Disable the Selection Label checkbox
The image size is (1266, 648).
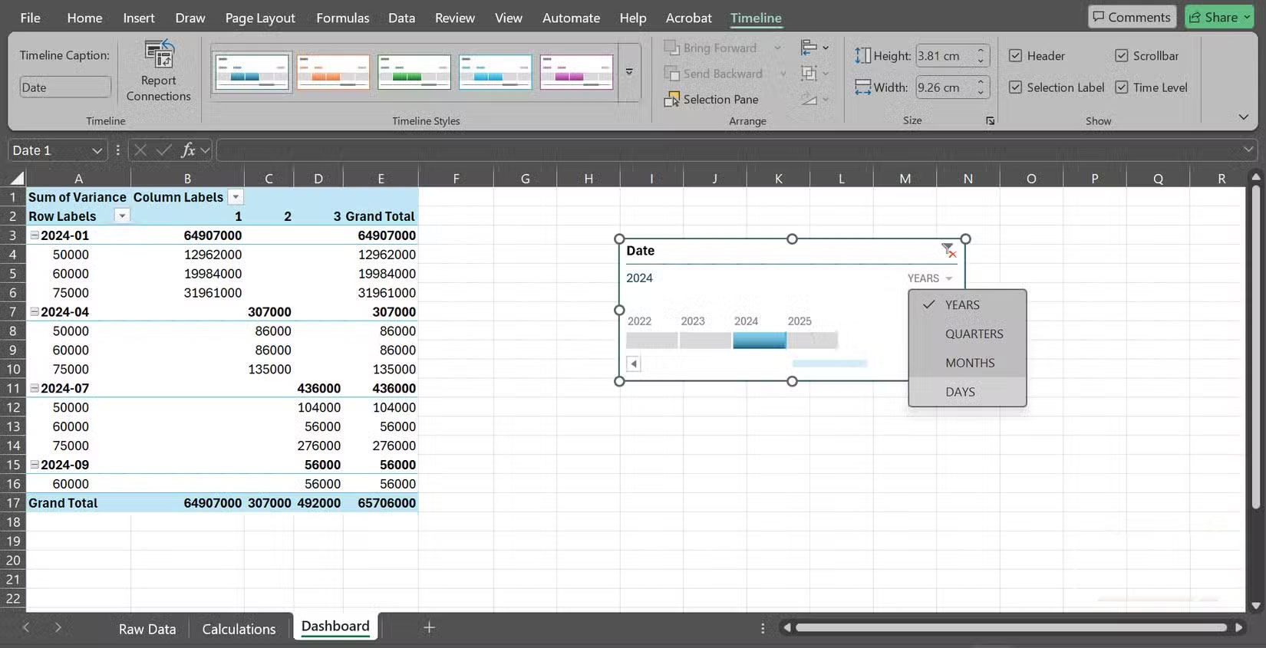pos(1015,87)
